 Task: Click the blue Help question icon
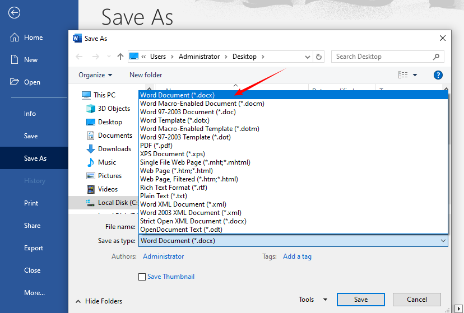pyautogui.click(x=438, y=75)
